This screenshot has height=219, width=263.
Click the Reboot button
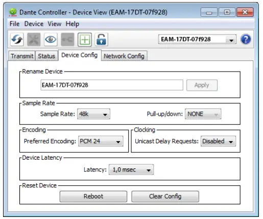coord(93,196)
